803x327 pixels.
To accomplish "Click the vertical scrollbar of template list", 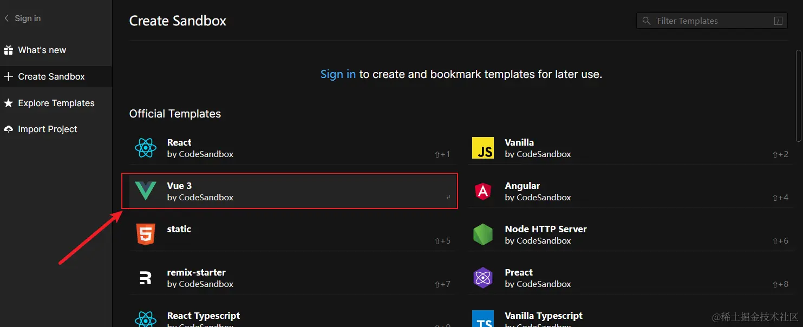I will [799, 96].
